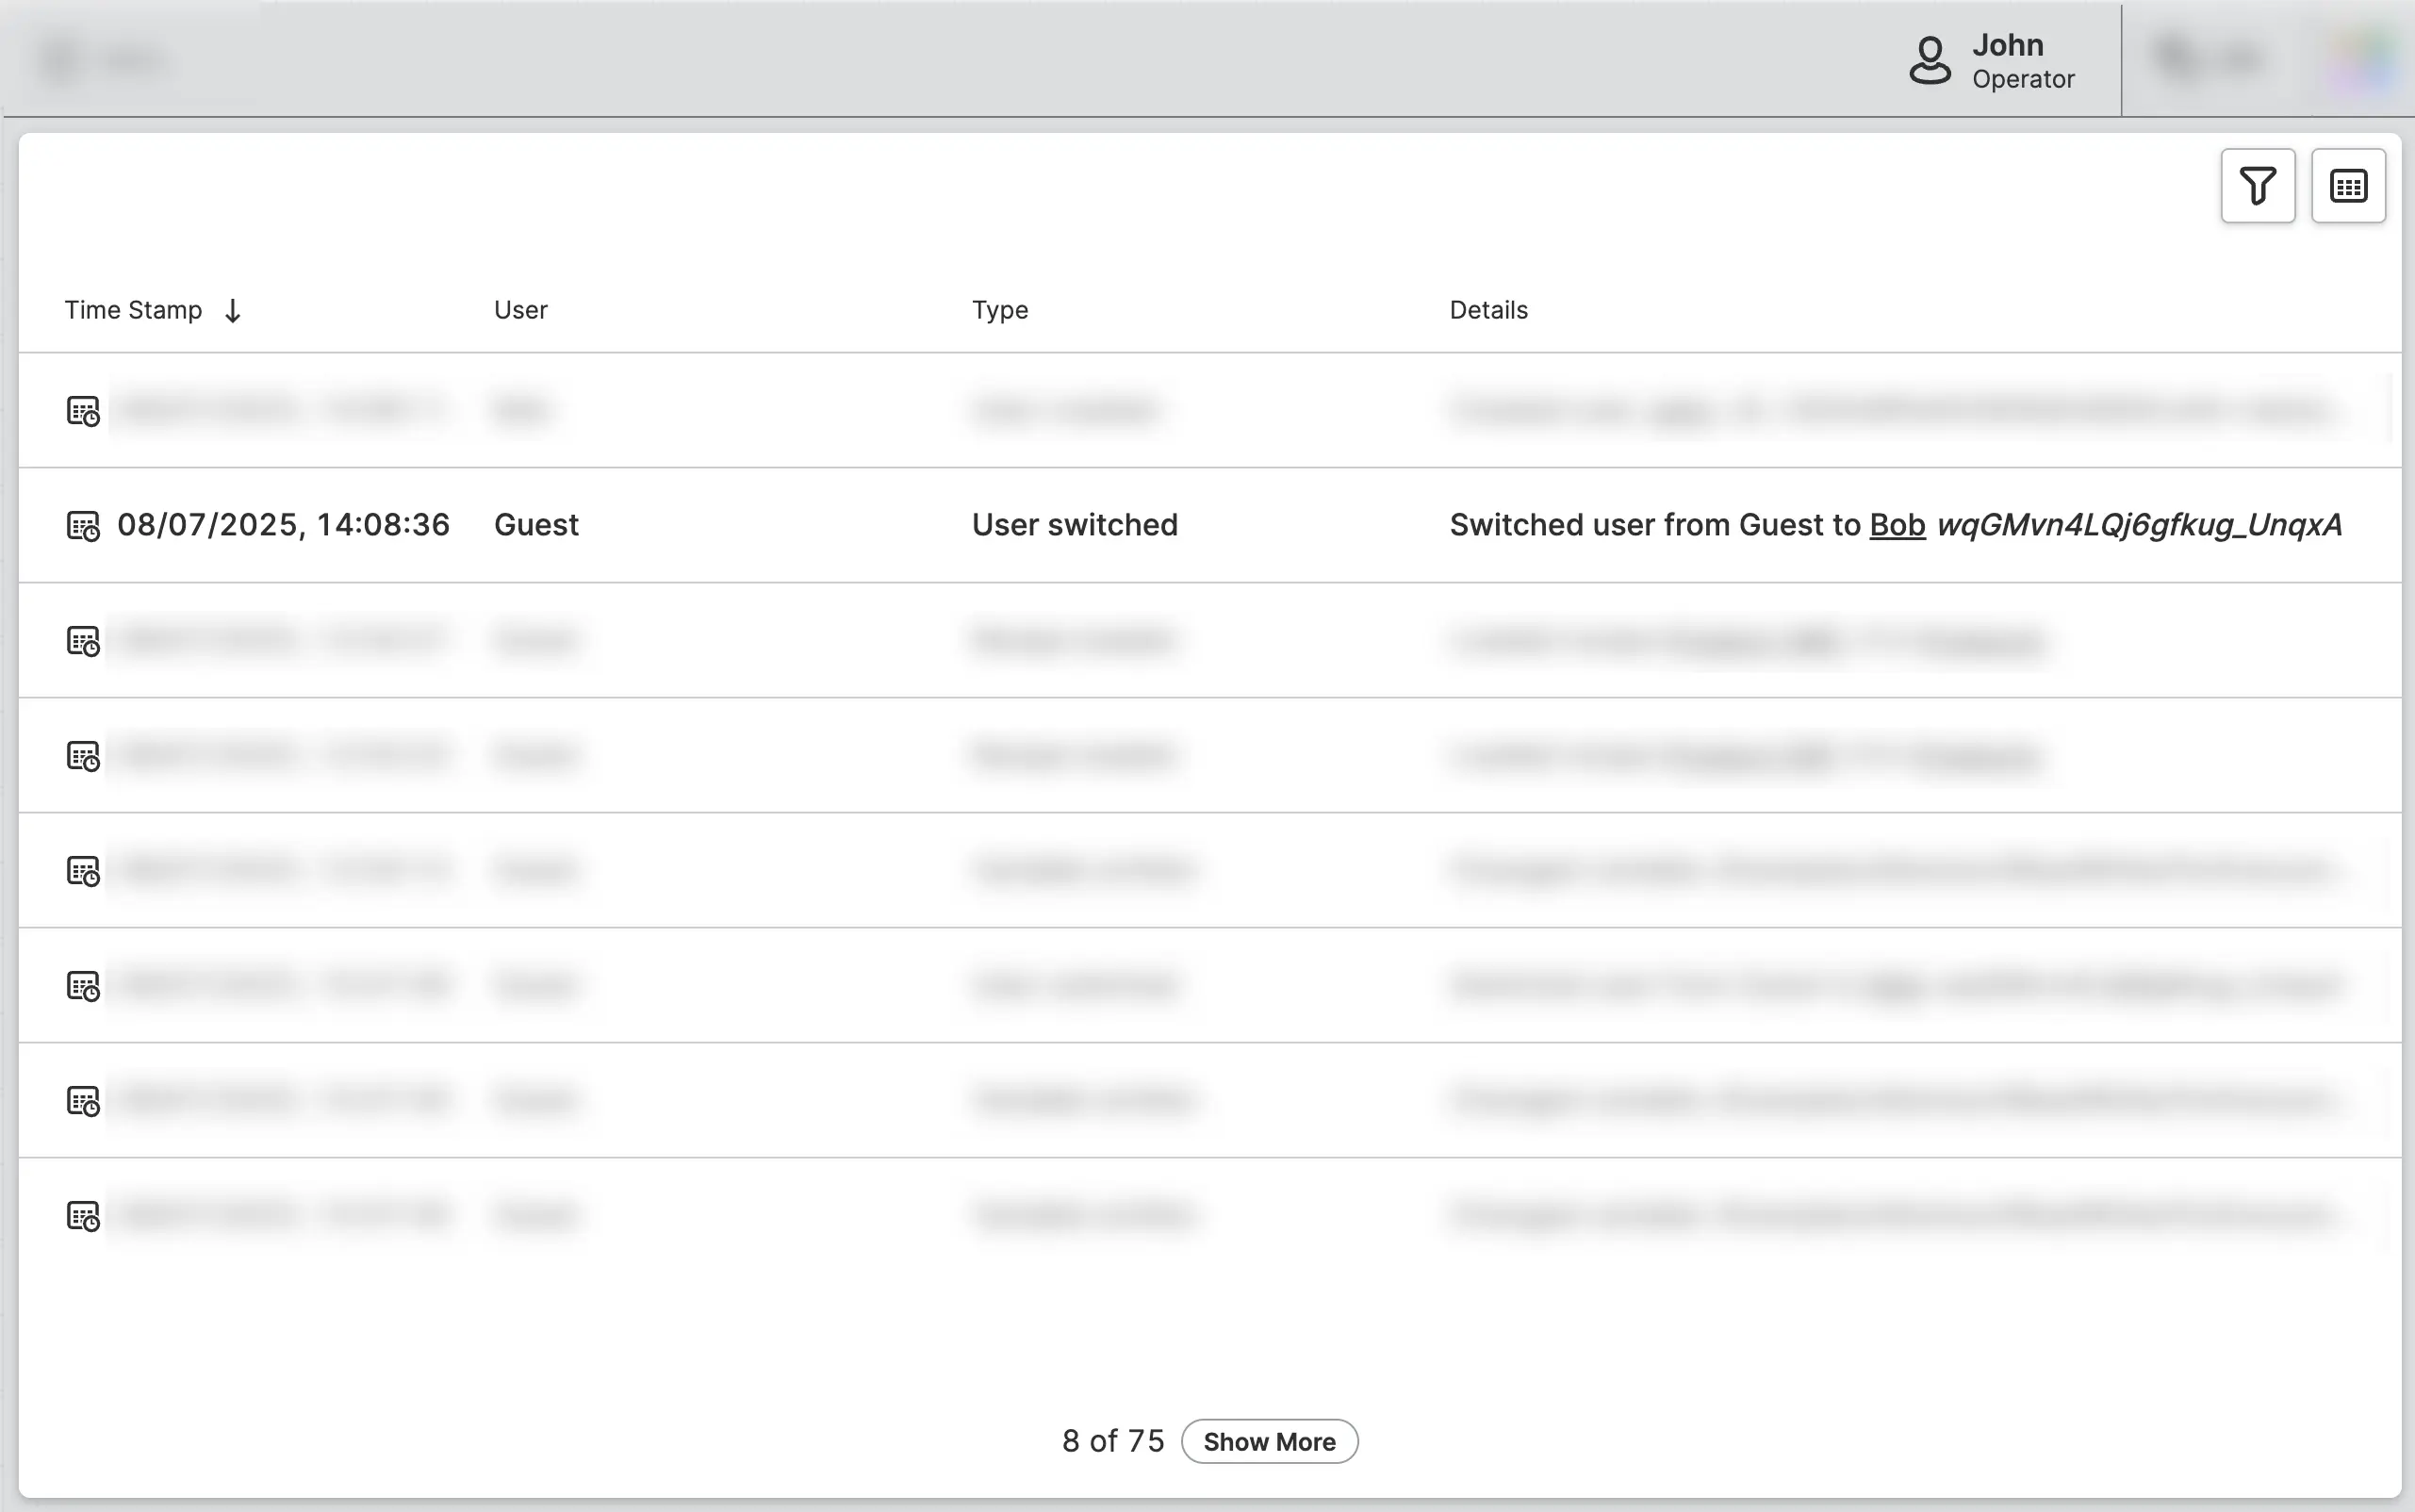This screenshot has height=1512, width=2415.
Task: Open the John Operator account menu
Action: pos(2022,61)
